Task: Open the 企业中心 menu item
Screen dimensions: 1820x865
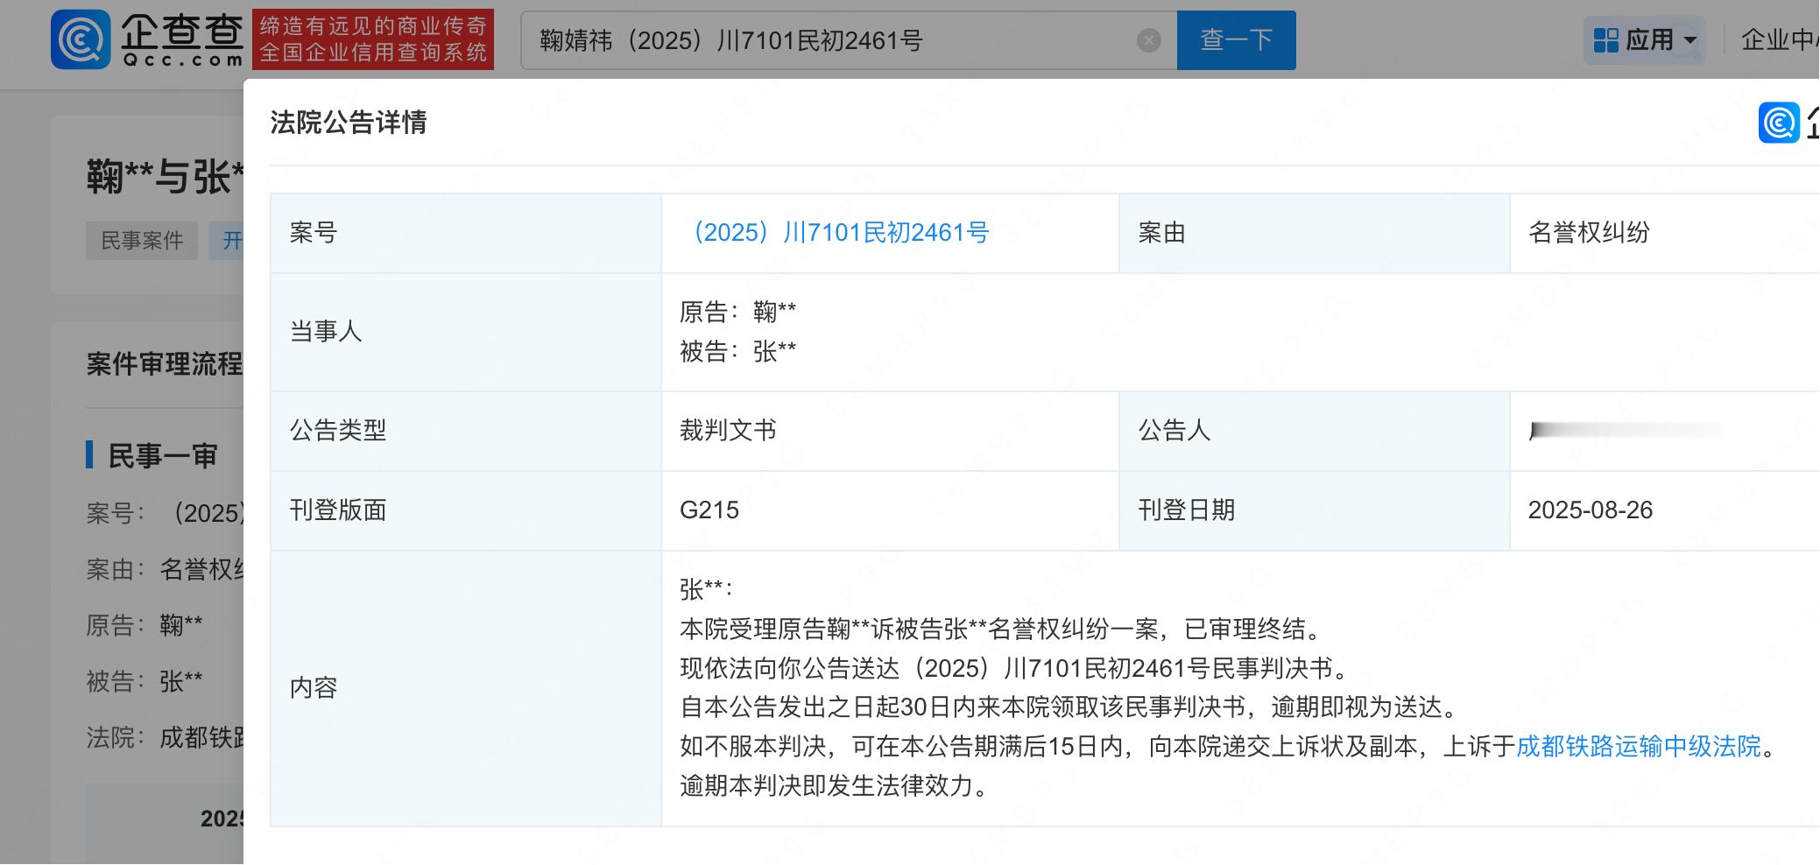Action: coord(1779,40)
